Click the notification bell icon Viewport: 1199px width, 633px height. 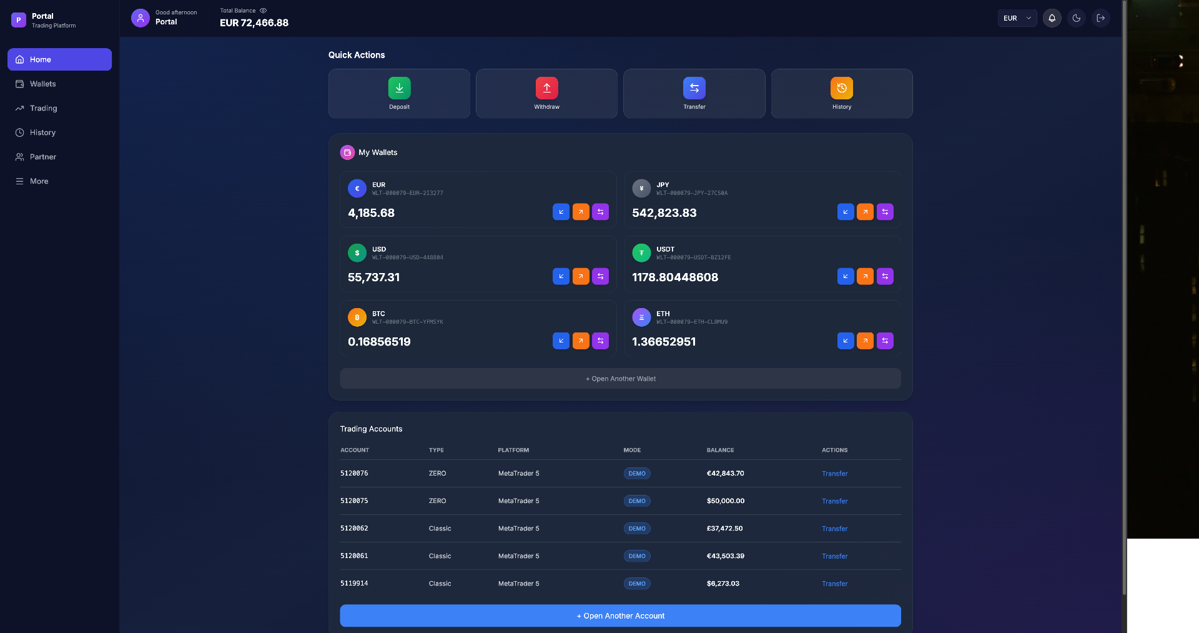[1052, 18]
